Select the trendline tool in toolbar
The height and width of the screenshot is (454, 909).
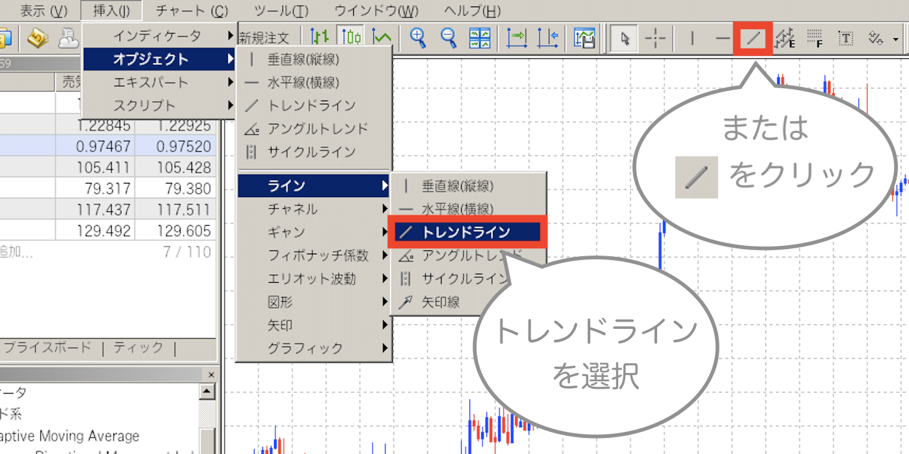pos(753,39)
